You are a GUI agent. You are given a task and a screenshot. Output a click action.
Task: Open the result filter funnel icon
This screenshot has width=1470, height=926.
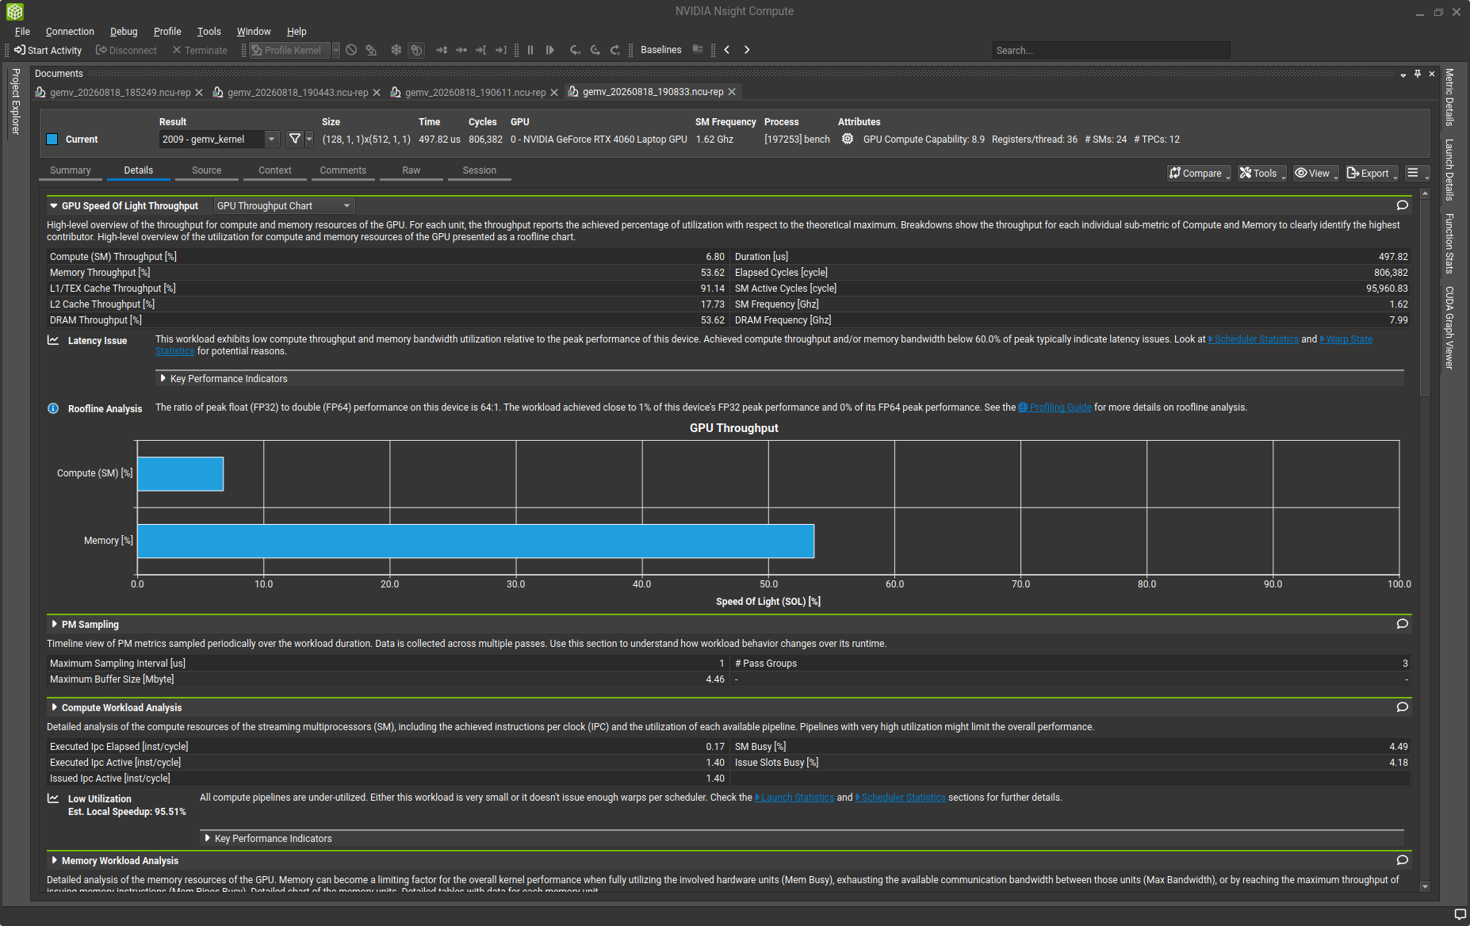pos(295,139)
